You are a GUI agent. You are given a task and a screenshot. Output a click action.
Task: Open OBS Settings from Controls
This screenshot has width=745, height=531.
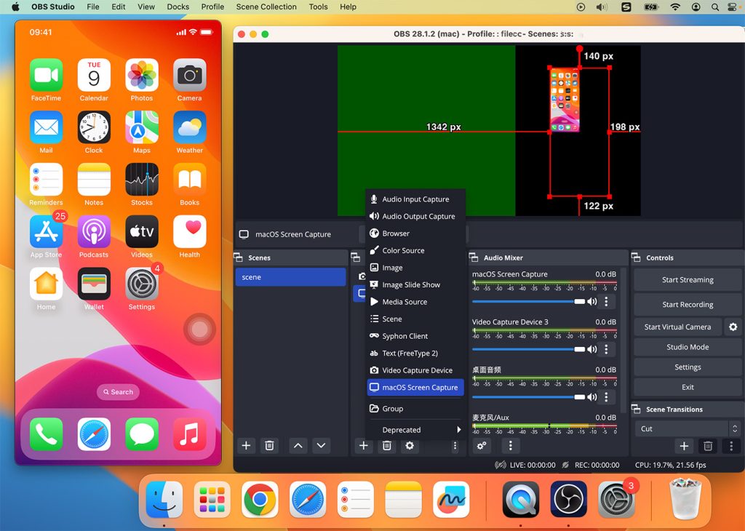688,367
